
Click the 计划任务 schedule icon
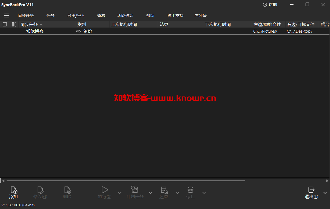pos(135,190)
